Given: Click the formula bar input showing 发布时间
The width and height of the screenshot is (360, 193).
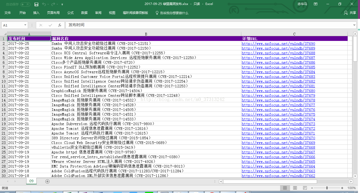Looking at the screenshot, I should tap(209, 25).
